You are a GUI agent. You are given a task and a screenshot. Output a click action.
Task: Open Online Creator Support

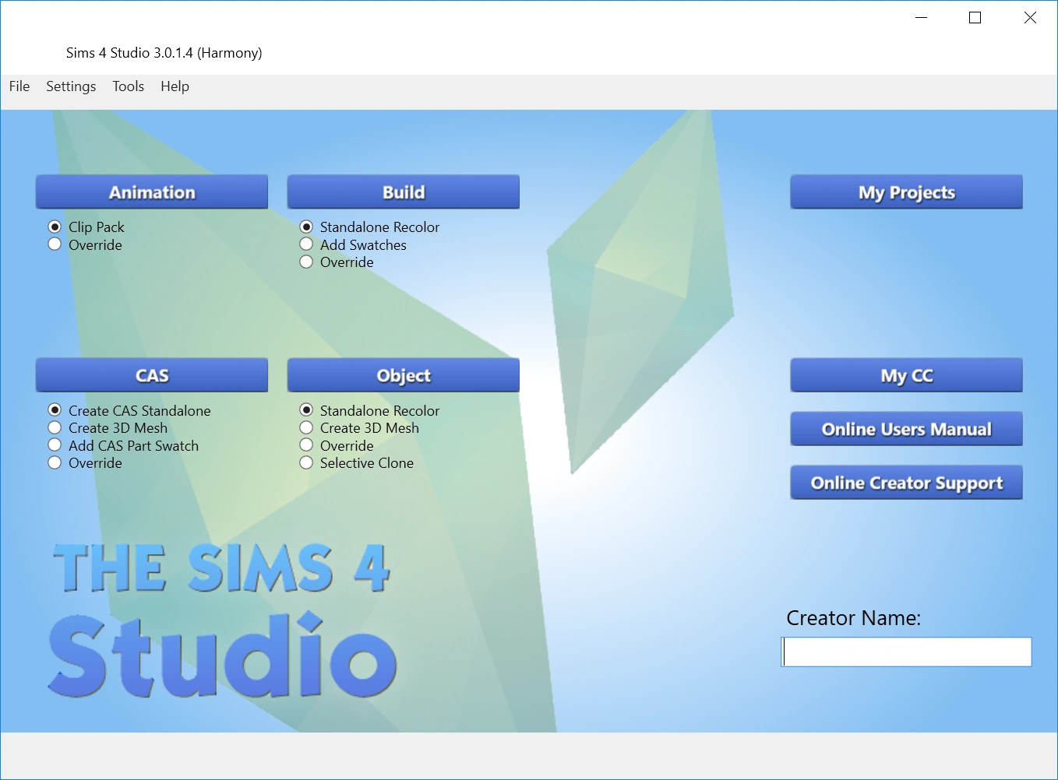click(x=907, y=483)
